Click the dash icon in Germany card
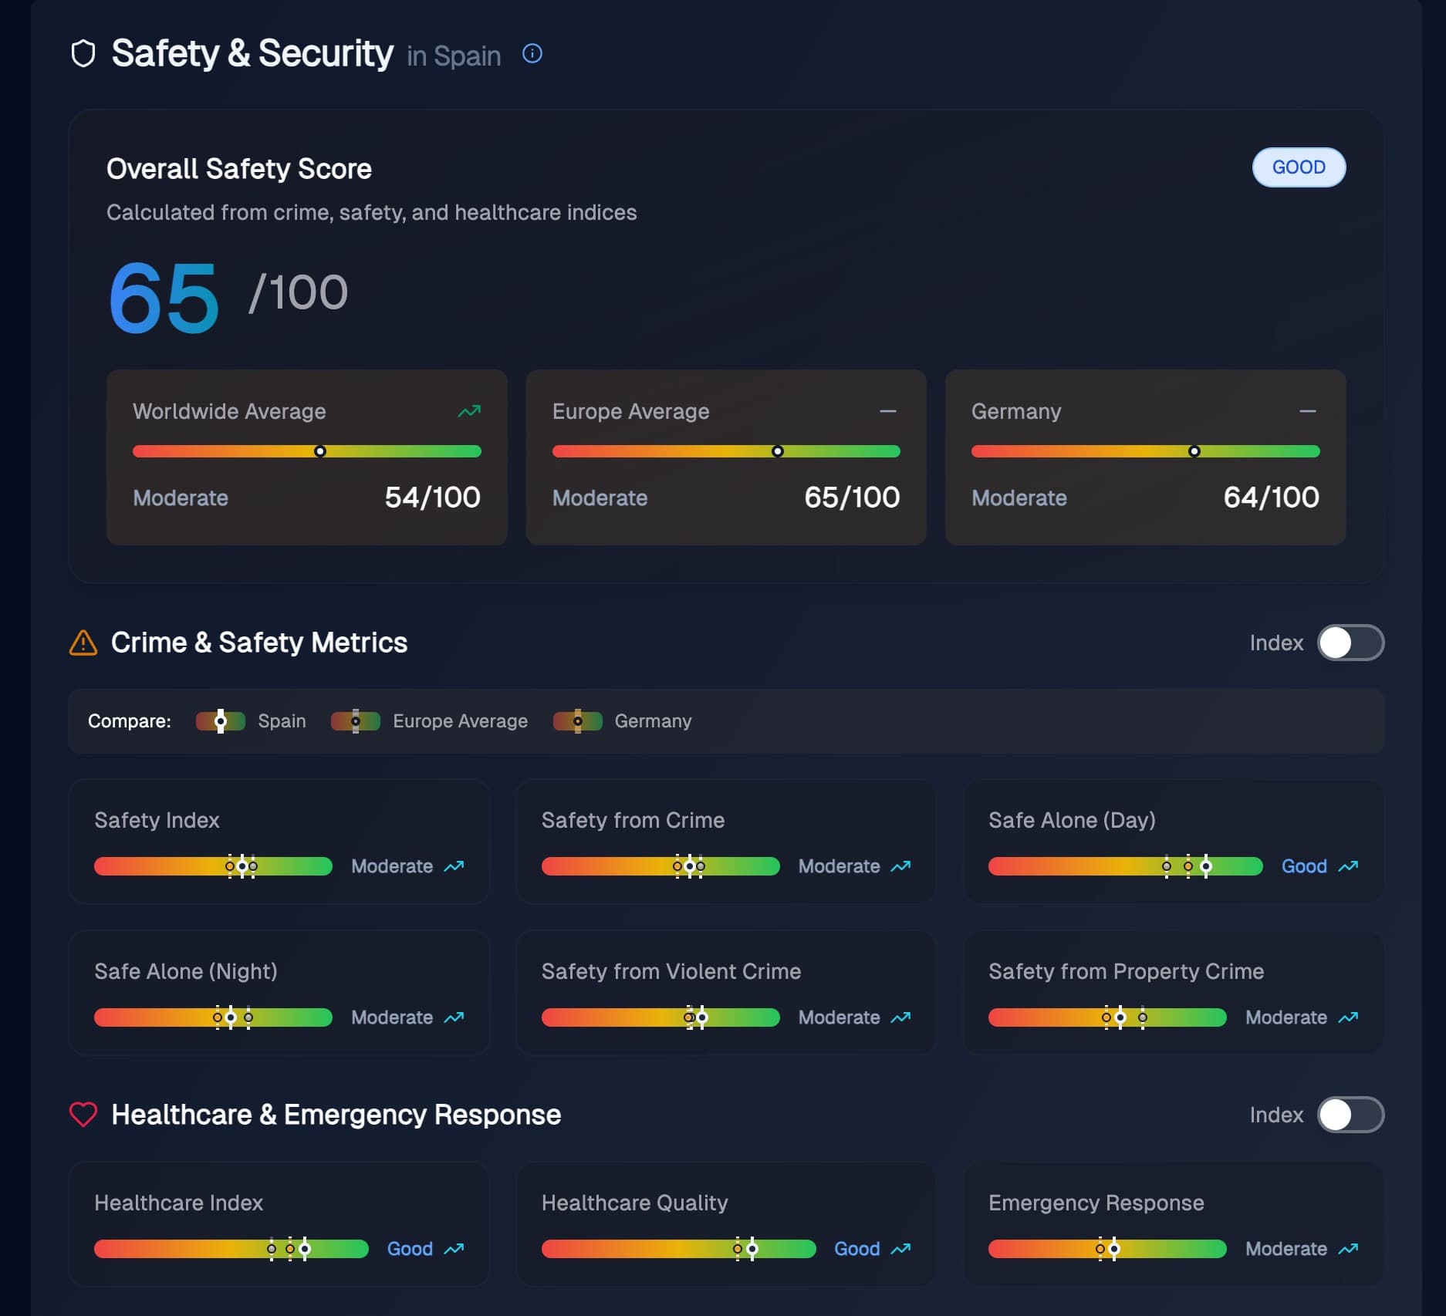Viewport: 1446px width, 1316px height. click(1307, 411)
